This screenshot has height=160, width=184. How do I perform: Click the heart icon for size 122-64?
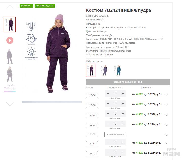pos(167,115)
